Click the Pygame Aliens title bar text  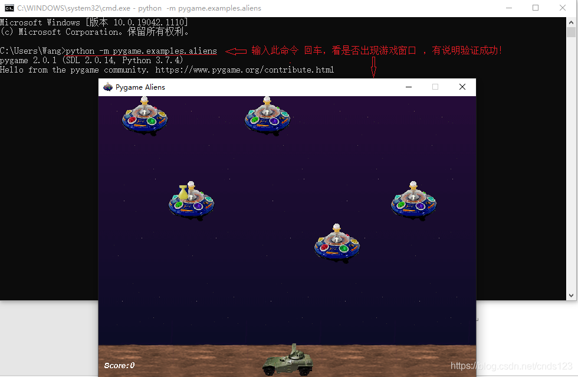[142, 87]
